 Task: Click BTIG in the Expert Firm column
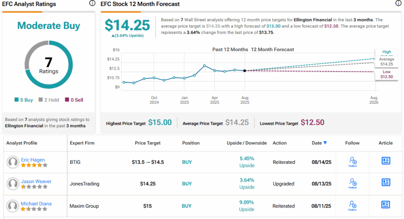click(x=75, y=162)
